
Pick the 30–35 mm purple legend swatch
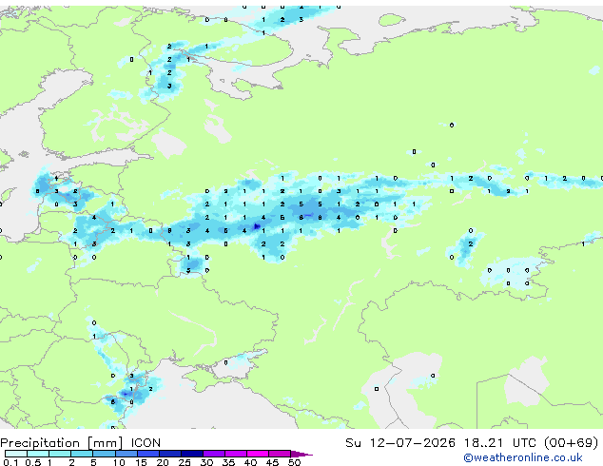214,454
